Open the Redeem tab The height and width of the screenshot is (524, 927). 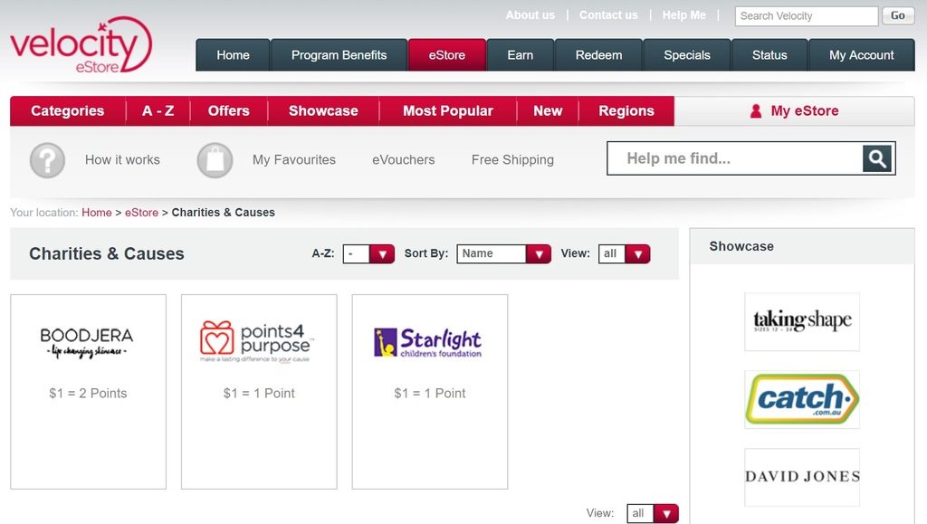tap(599, 55)
